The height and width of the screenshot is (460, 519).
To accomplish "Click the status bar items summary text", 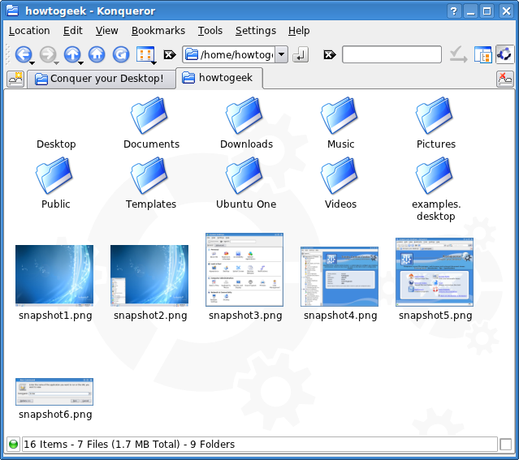I will (129, 444).
